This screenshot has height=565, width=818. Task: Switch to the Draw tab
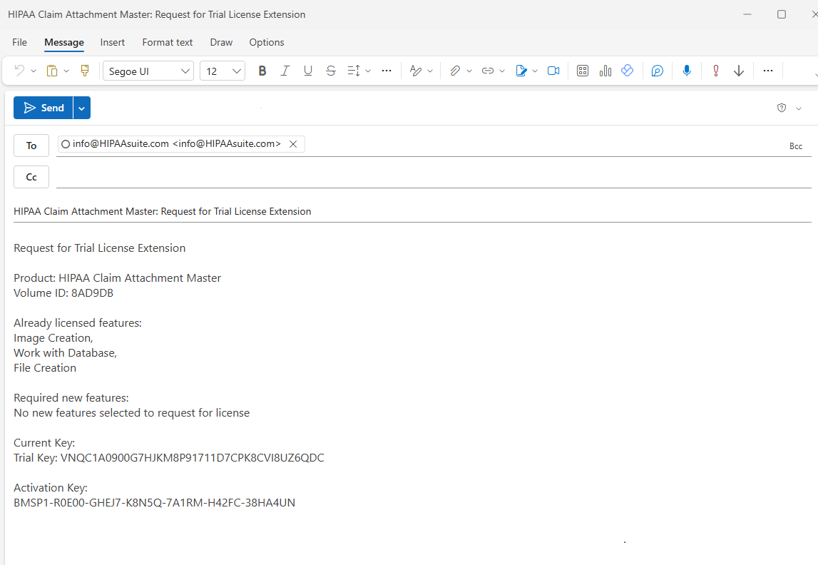coord(221,42)
